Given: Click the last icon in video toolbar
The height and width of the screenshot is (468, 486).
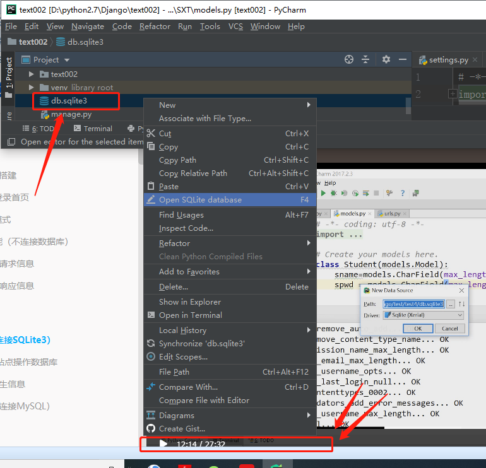Looking at the screenshot, I should [x=416, y=193].
